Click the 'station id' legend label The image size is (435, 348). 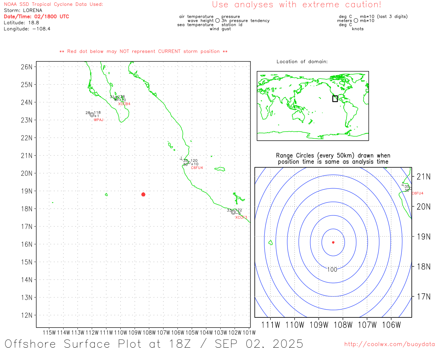pyautogui.click(x=232, y=25)
